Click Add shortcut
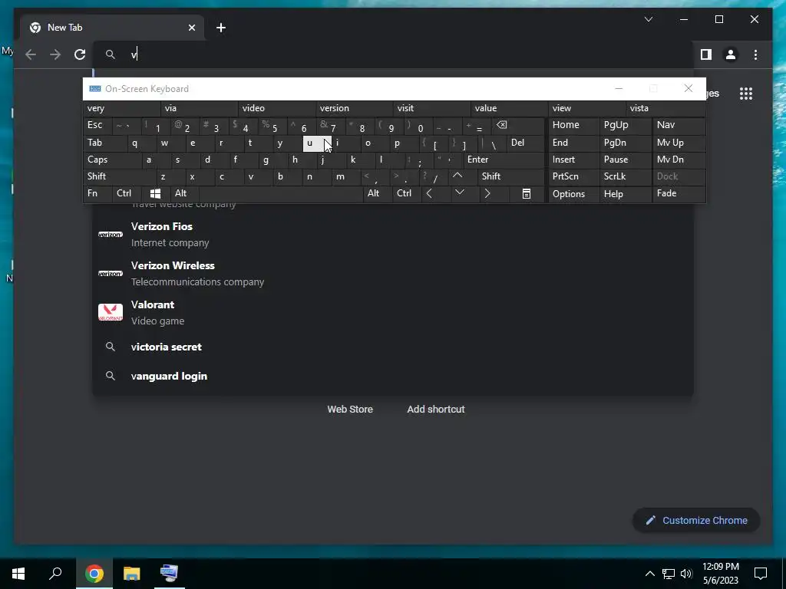Viewport: 786px width, 589px height. coord(436,410)
